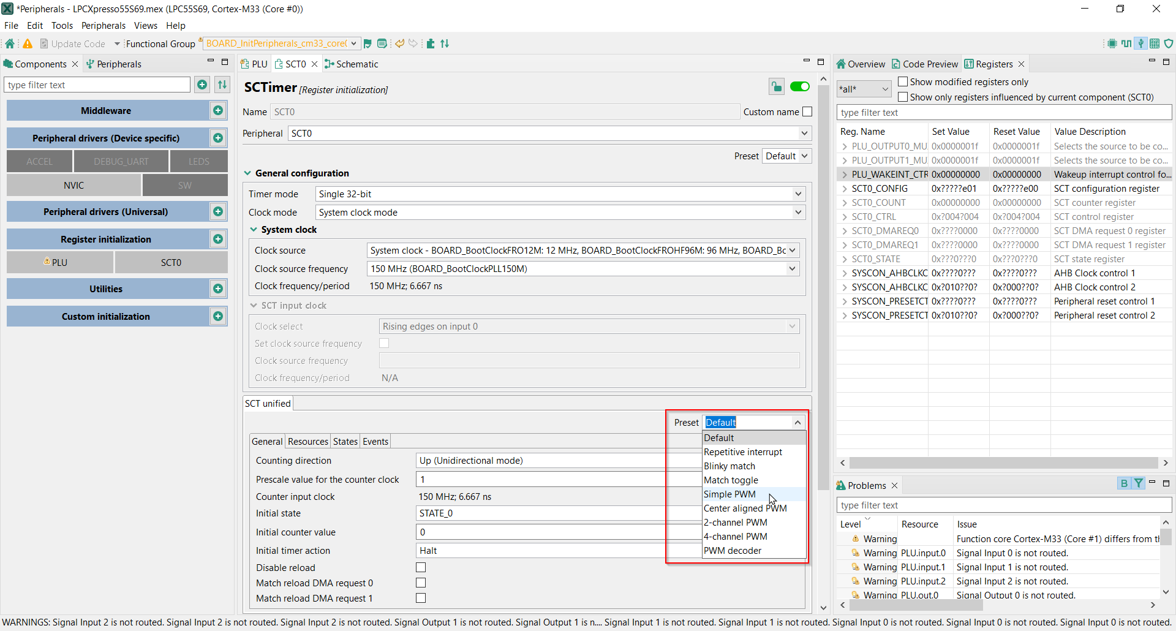
Task: Open the Pins tool chip icon
Action: click(1112, 43)
